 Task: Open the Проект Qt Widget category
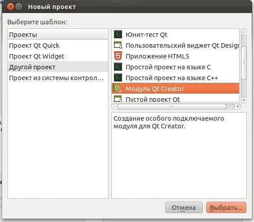(x=58, y=56)
